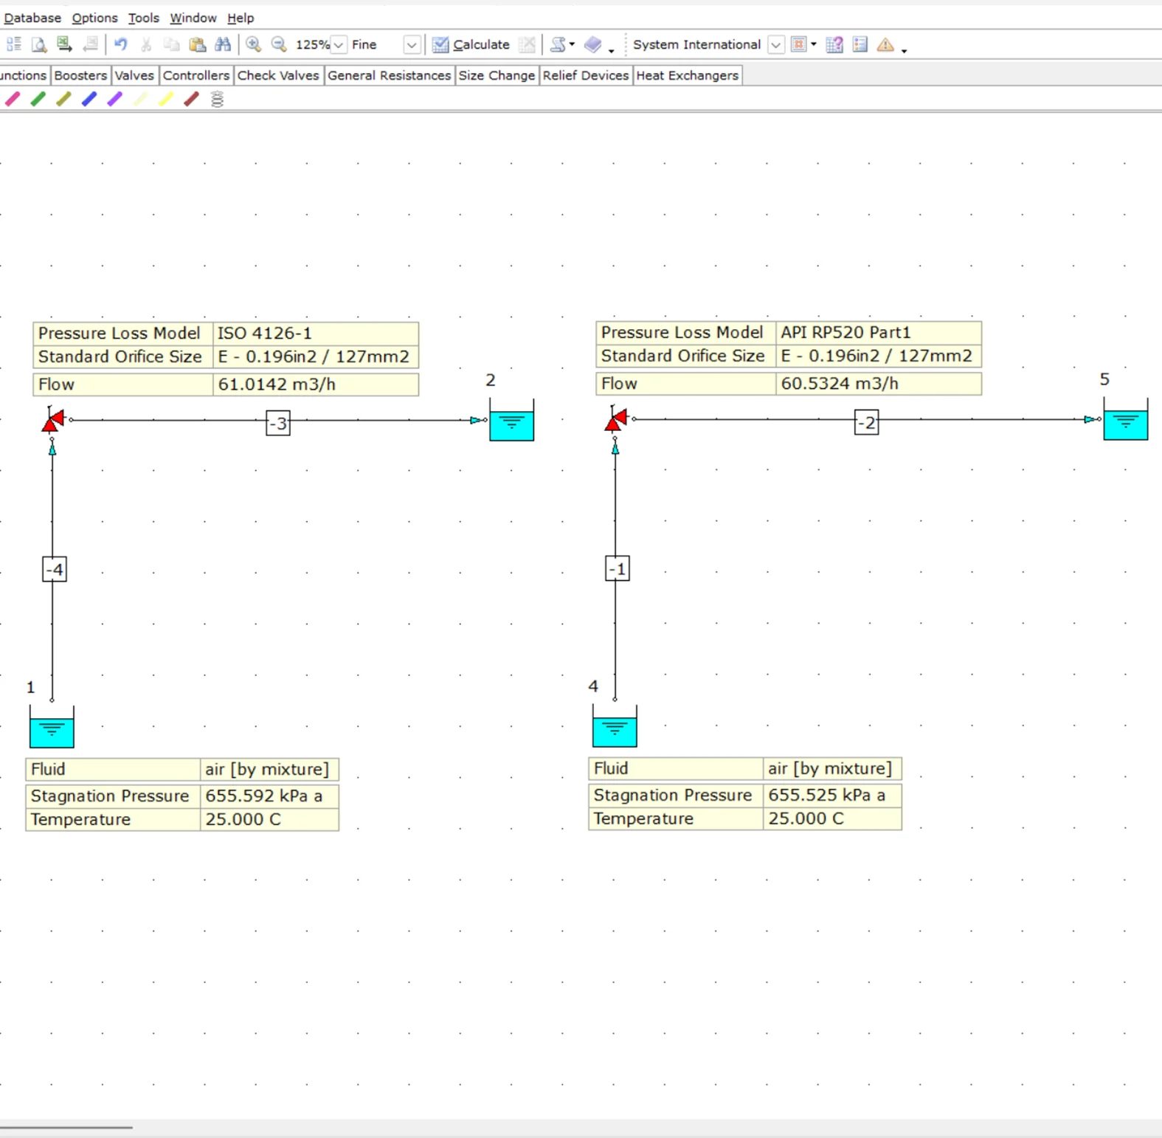
Task: Click the Zoom Out magnifier icon
Action: tap(279, 45)
